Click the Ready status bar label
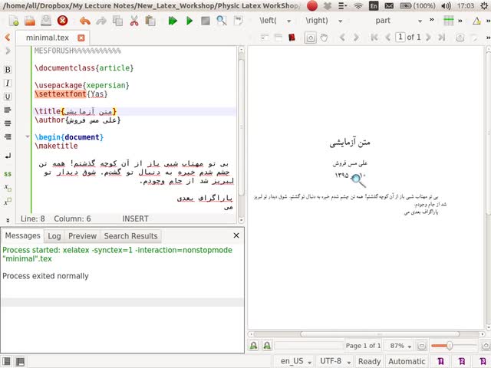This screenshot has width=491, height=368. (x=370, y=361)
